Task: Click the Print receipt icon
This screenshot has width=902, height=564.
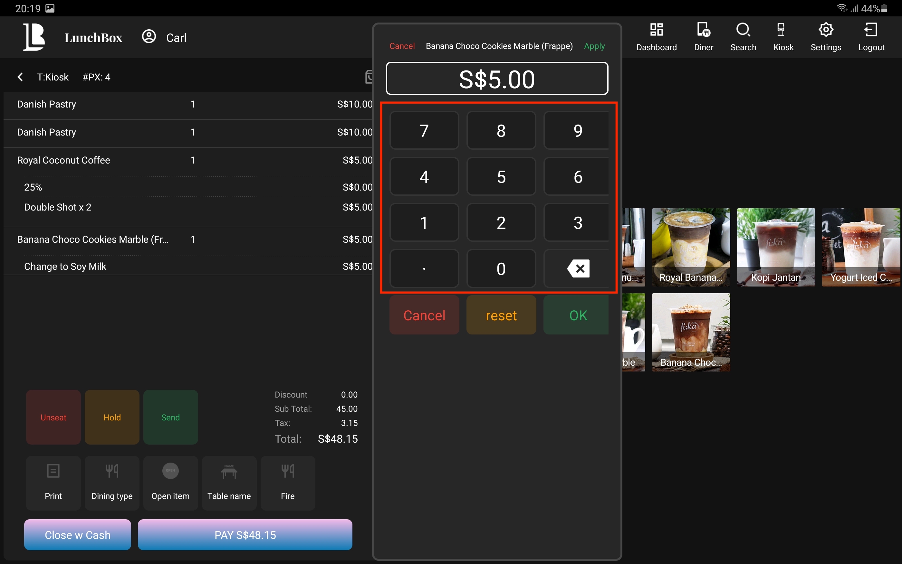Action: point(53,471)
